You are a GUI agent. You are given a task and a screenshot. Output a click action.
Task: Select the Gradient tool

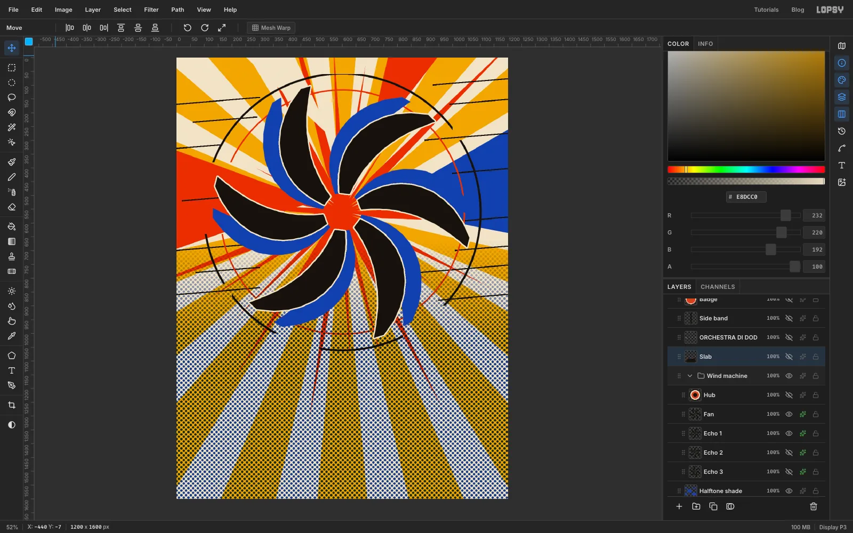[x=12, y=241]
